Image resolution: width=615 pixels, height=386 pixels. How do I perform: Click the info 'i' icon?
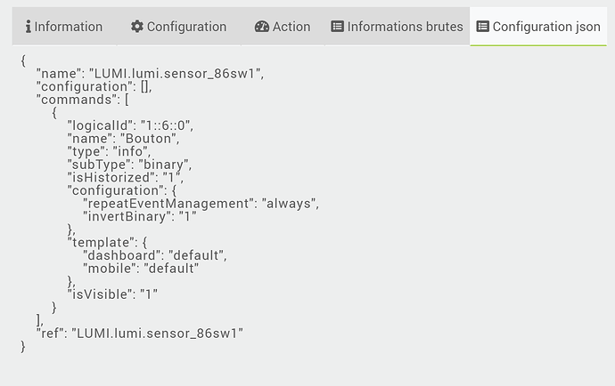pos(29,27)
